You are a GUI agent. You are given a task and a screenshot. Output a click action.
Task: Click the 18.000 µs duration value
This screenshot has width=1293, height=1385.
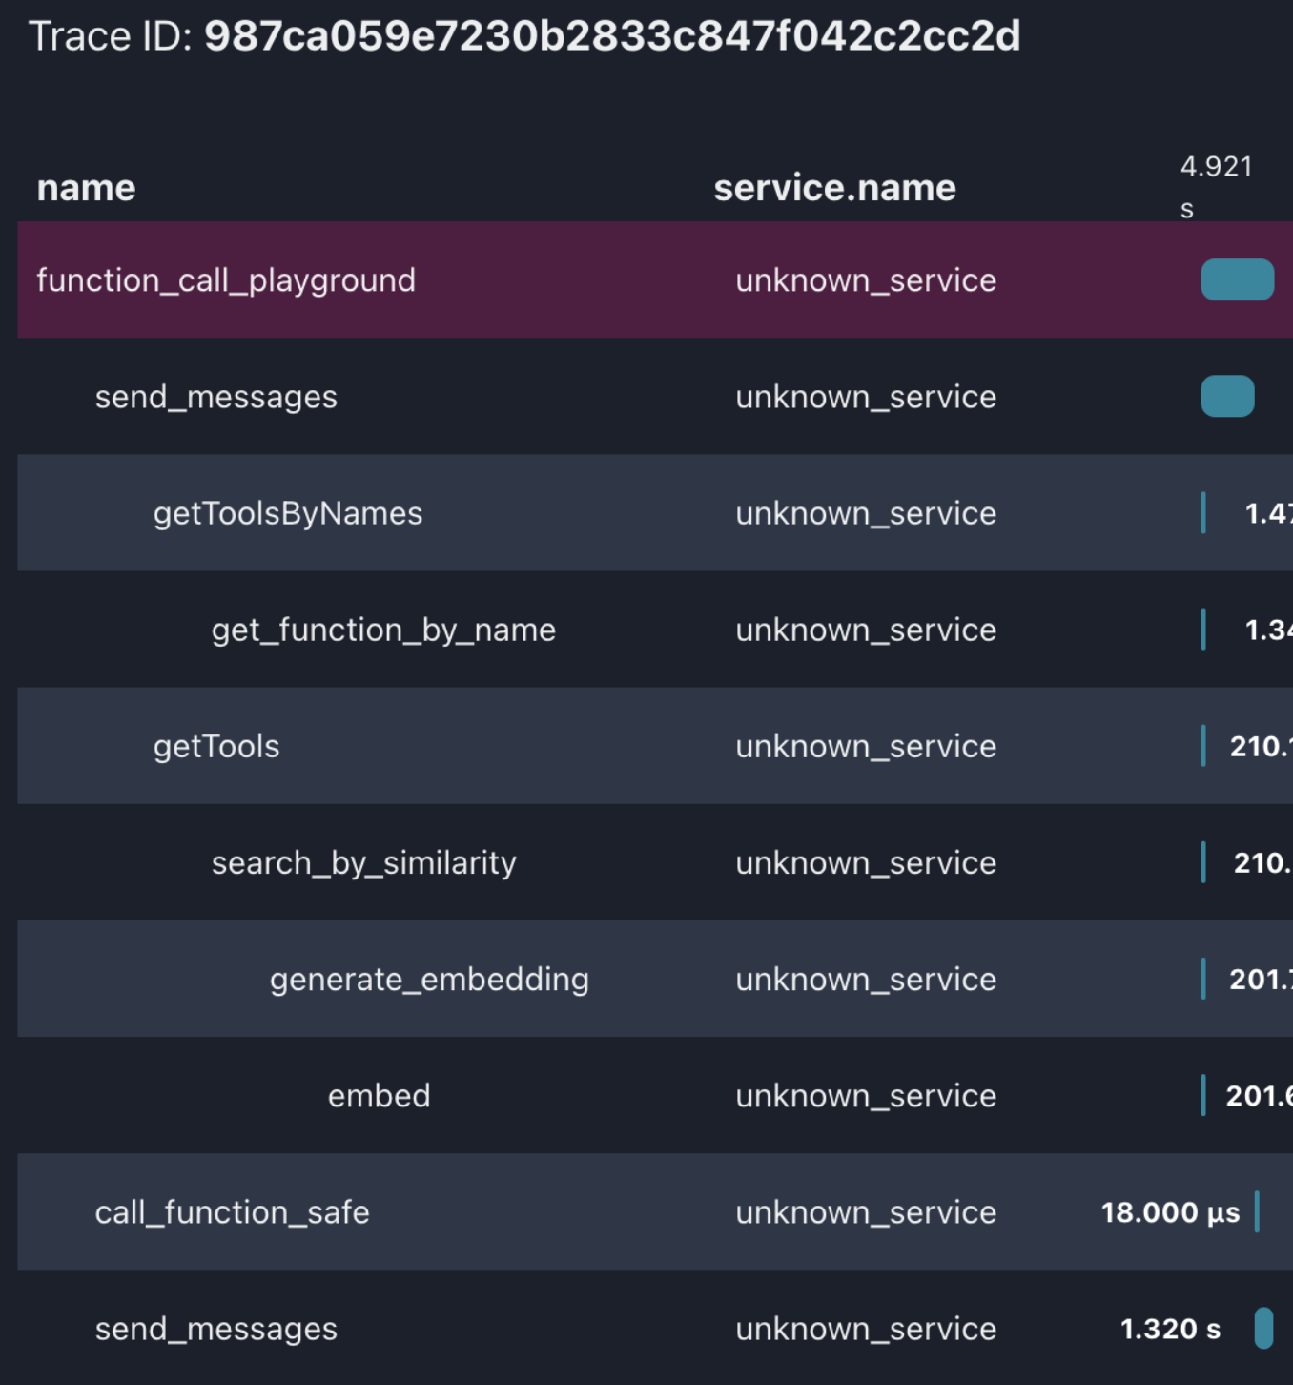point(1170,1212)
